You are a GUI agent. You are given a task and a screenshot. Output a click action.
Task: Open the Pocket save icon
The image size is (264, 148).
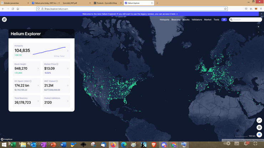point(246,9)
